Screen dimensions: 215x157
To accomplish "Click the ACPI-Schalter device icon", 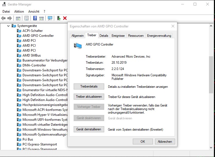I will click(19, 31).
